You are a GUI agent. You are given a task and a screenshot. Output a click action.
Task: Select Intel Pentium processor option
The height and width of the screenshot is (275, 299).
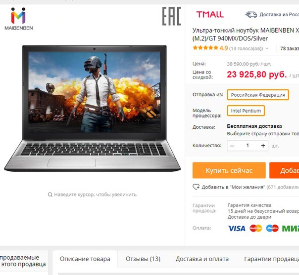click(x=246, y=111)
